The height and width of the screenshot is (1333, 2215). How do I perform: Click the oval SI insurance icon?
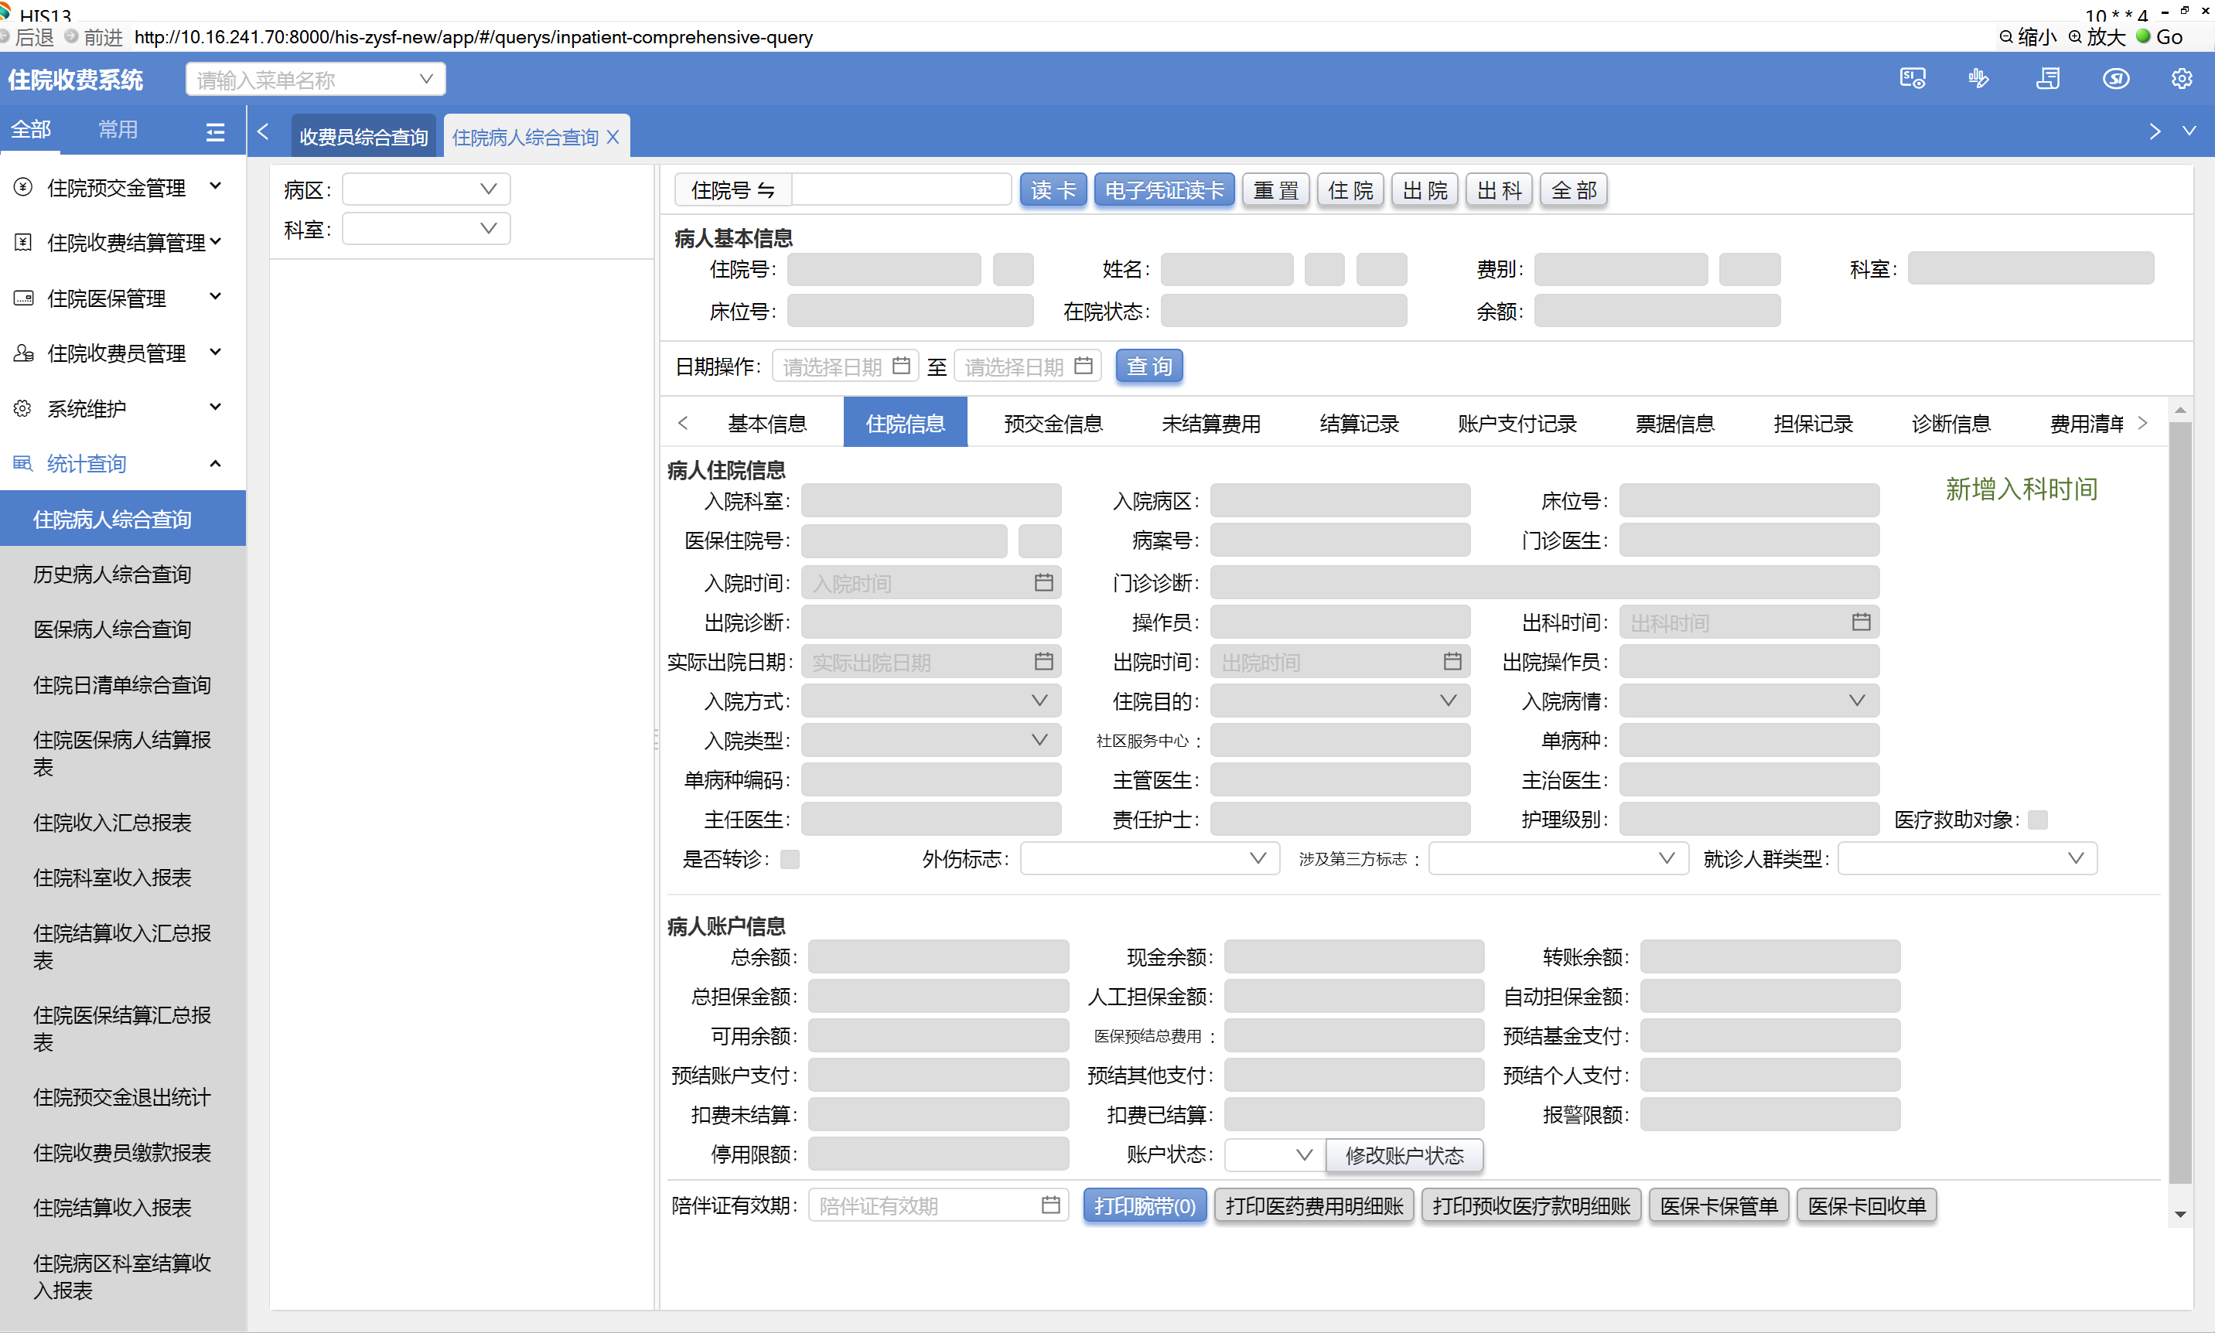[2115, 79]
